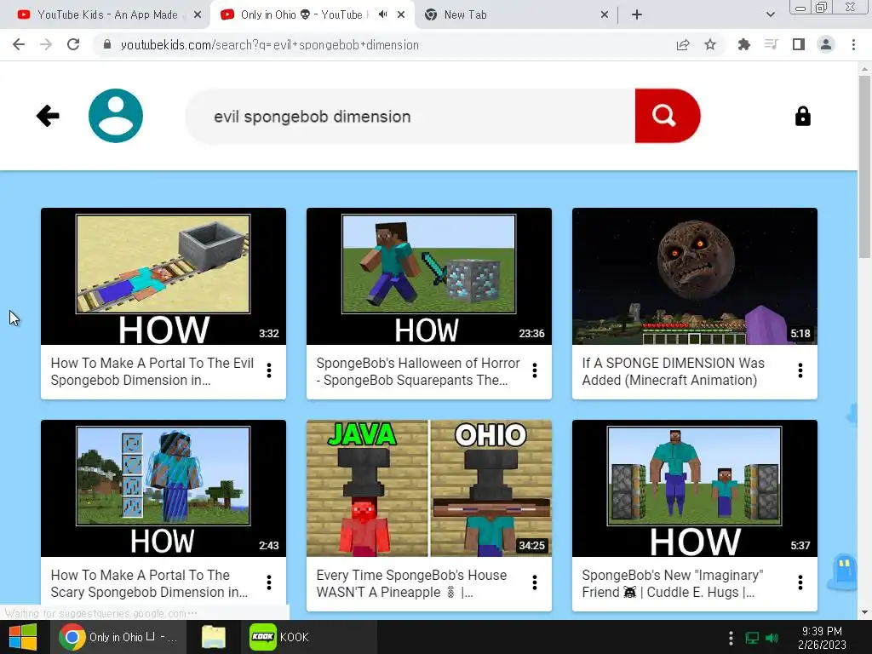This screenshot has width=872, height=654.
Task: Open the Chrome profile icon
Action: [x=826, y=44]
